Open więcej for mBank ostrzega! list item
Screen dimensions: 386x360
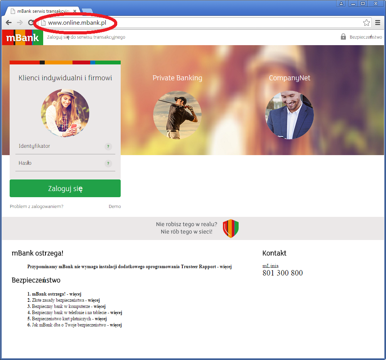coord(75,294)
